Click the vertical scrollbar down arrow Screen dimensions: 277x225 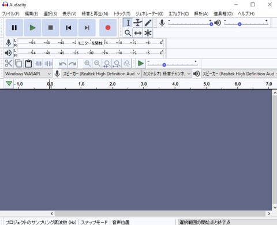(x=275, y=208)
